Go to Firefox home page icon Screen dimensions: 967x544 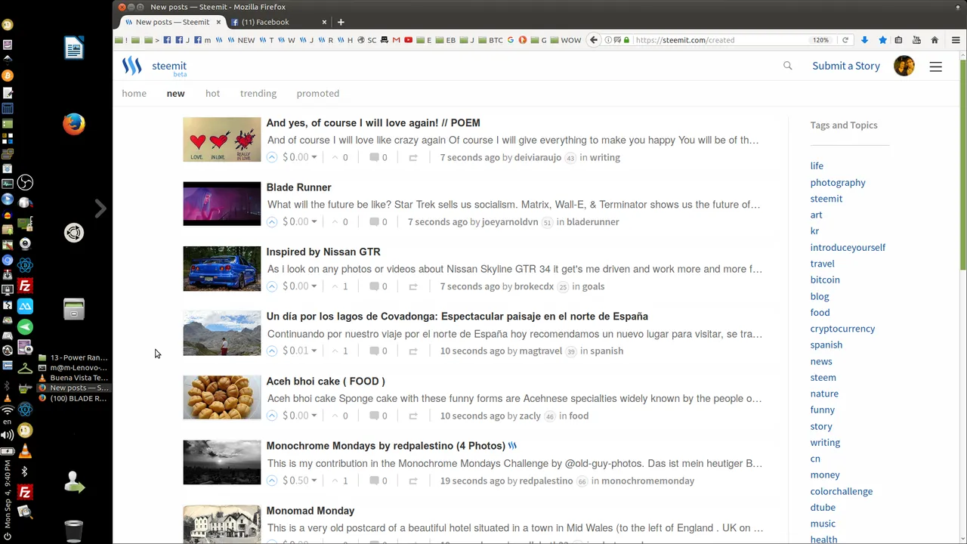[935, 40]
